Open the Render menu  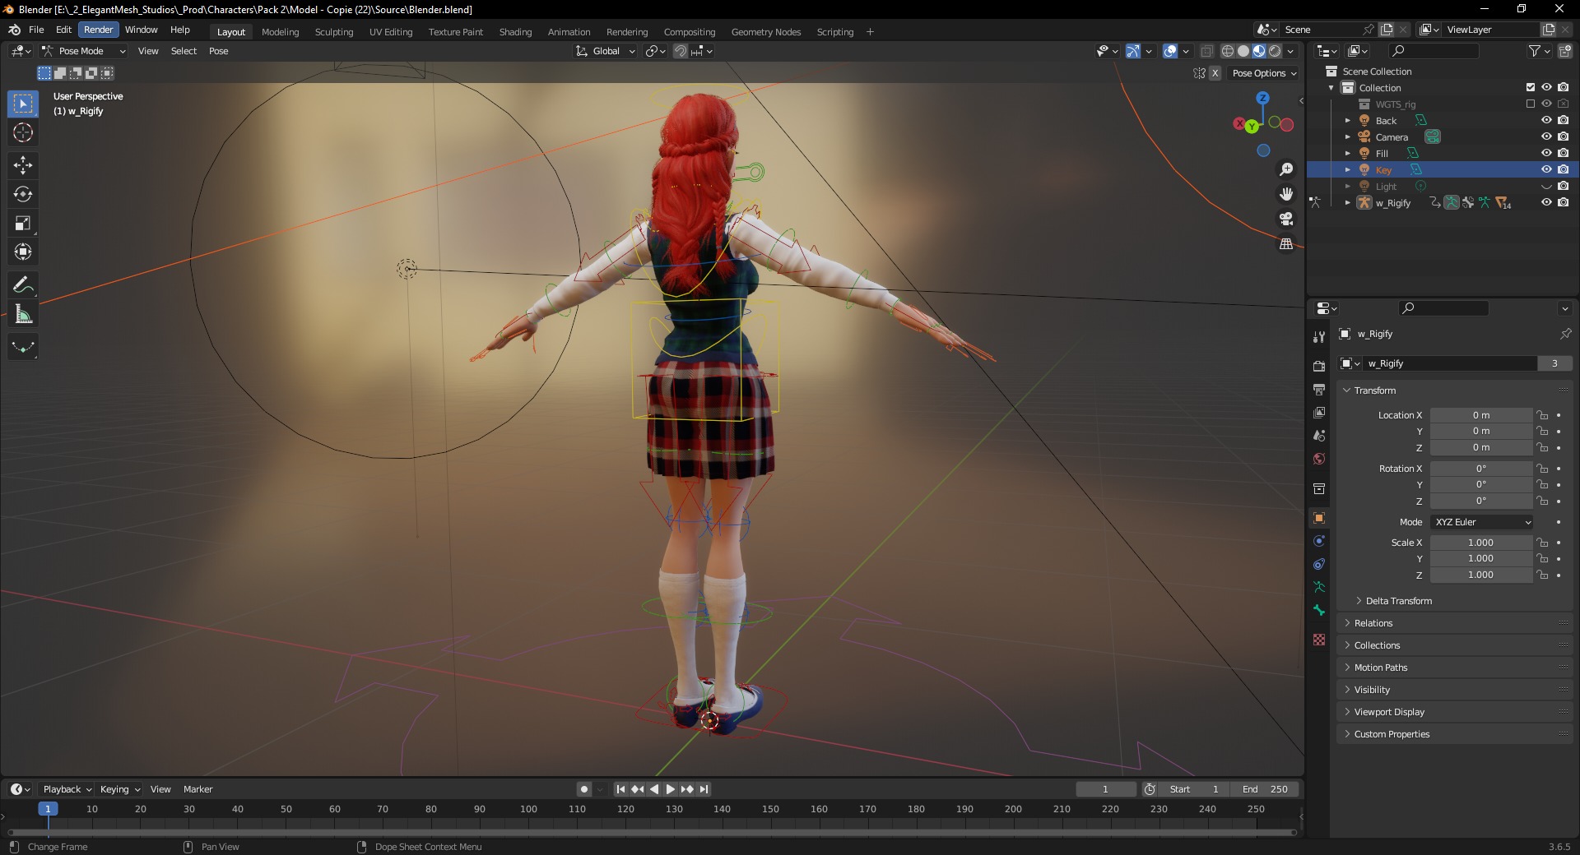pyautogui.click(x=99, y=30)
